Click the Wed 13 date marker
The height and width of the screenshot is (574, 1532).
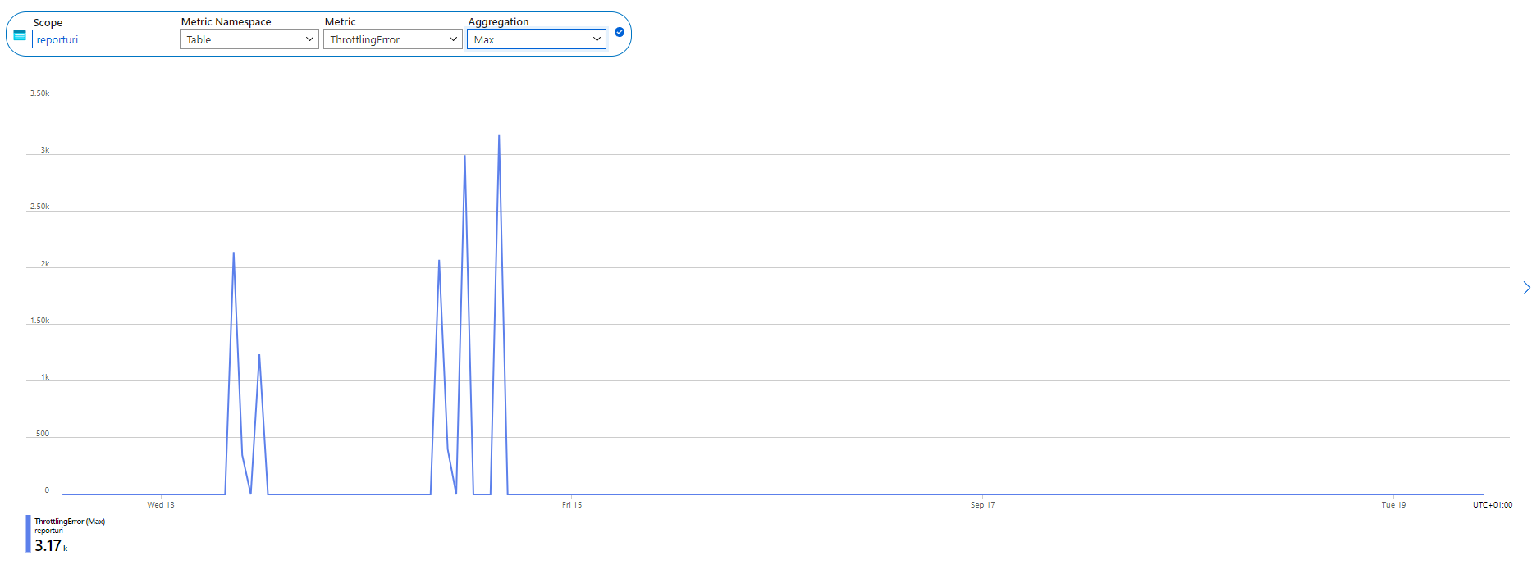(161, 505)
